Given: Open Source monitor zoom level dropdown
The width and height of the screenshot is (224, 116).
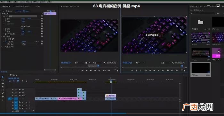Looking at the screenshot, I should pyautogui.click(x=79, y=63).
